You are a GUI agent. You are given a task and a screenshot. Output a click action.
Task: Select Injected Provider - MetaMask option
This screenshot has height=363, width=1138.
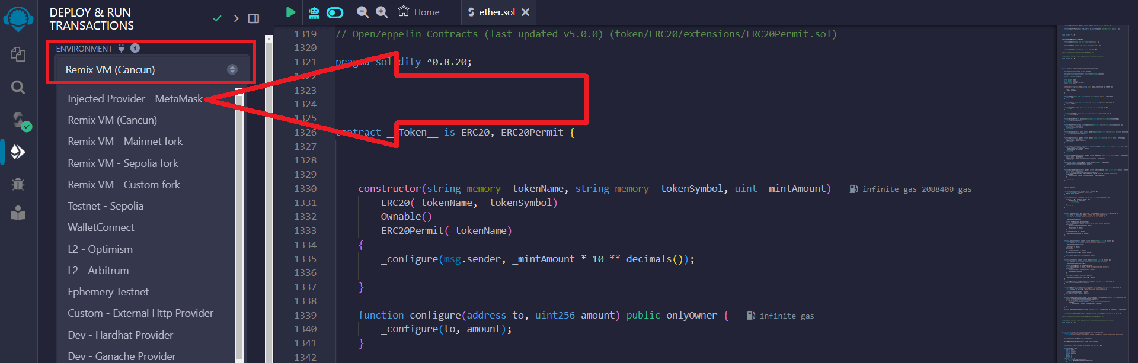click(135, 99)
